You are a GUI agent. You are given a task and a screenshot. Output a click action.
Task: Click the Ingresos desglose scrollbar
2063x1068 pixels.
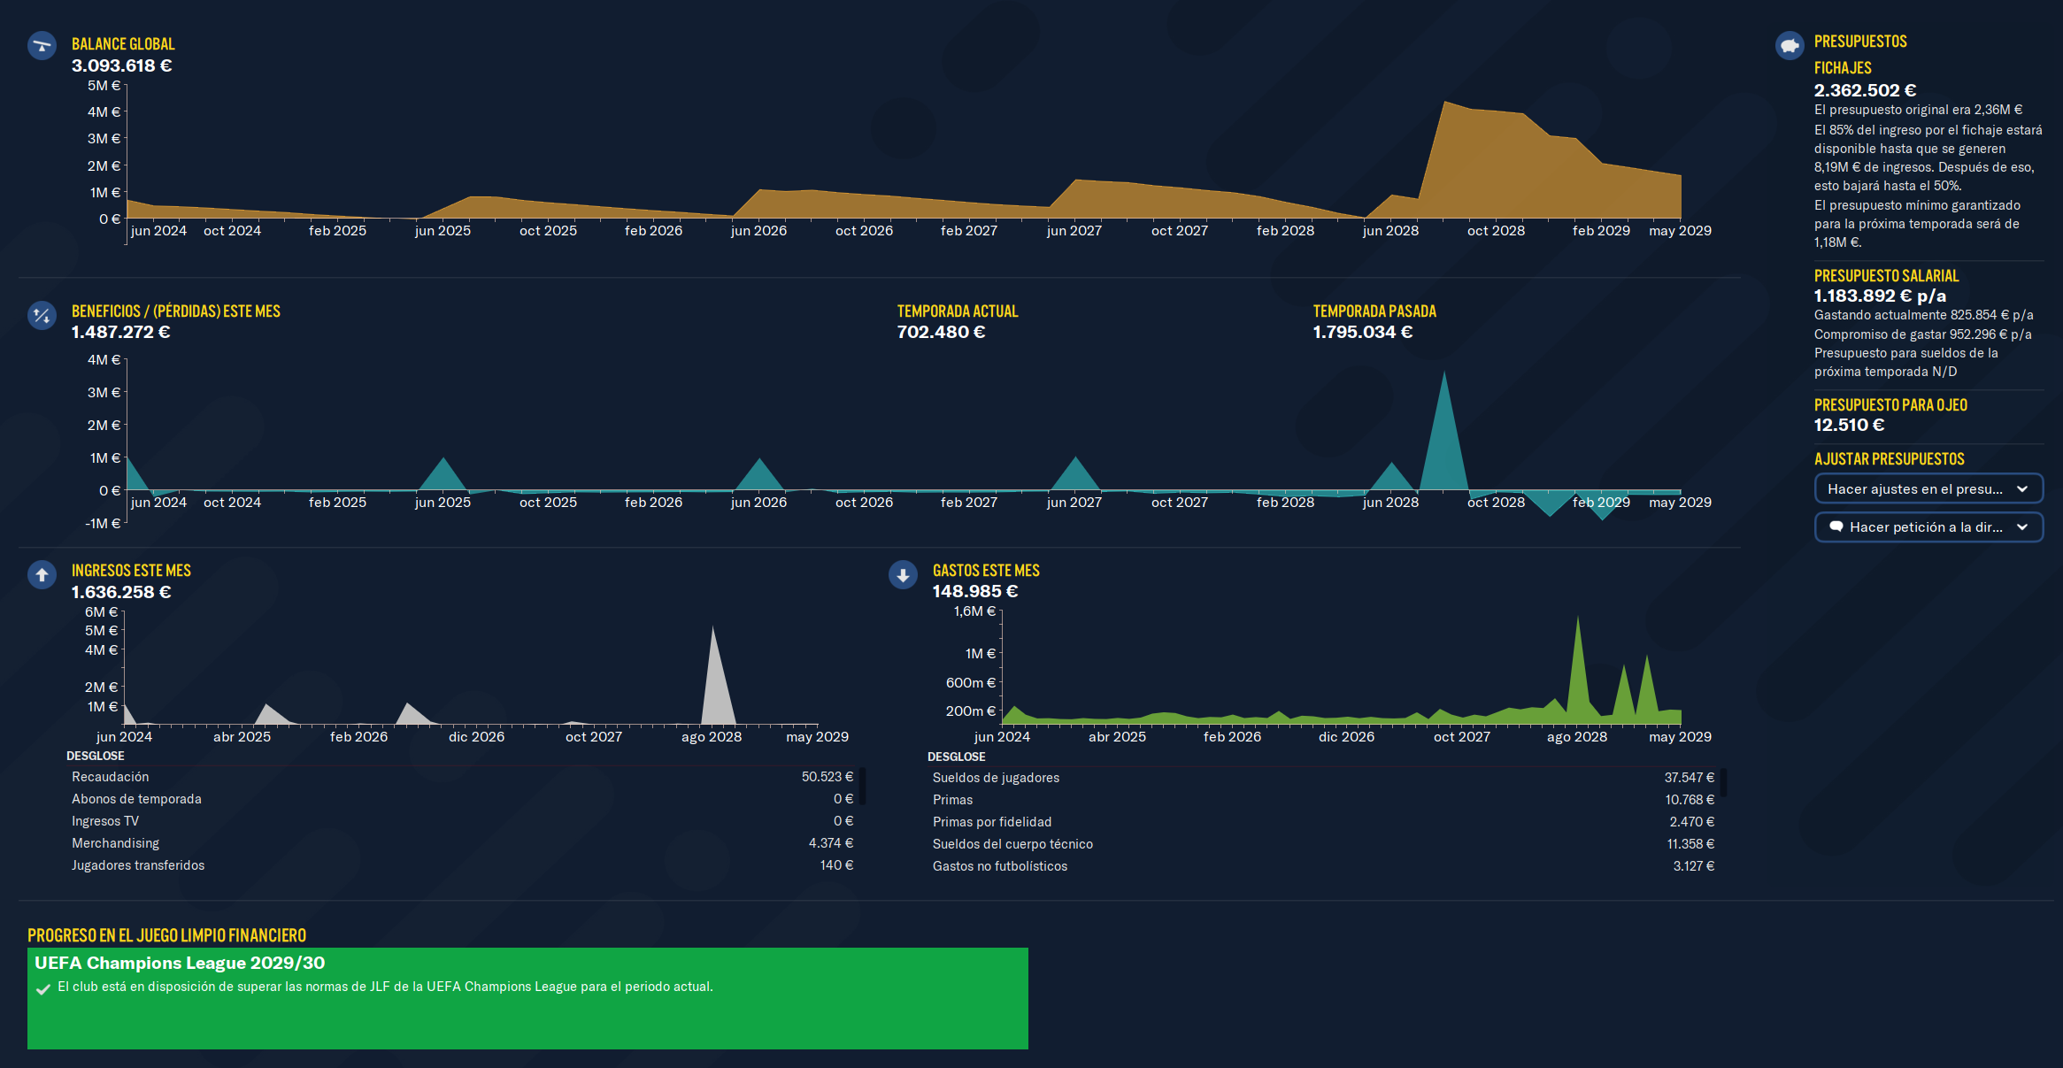pos(862,786)
